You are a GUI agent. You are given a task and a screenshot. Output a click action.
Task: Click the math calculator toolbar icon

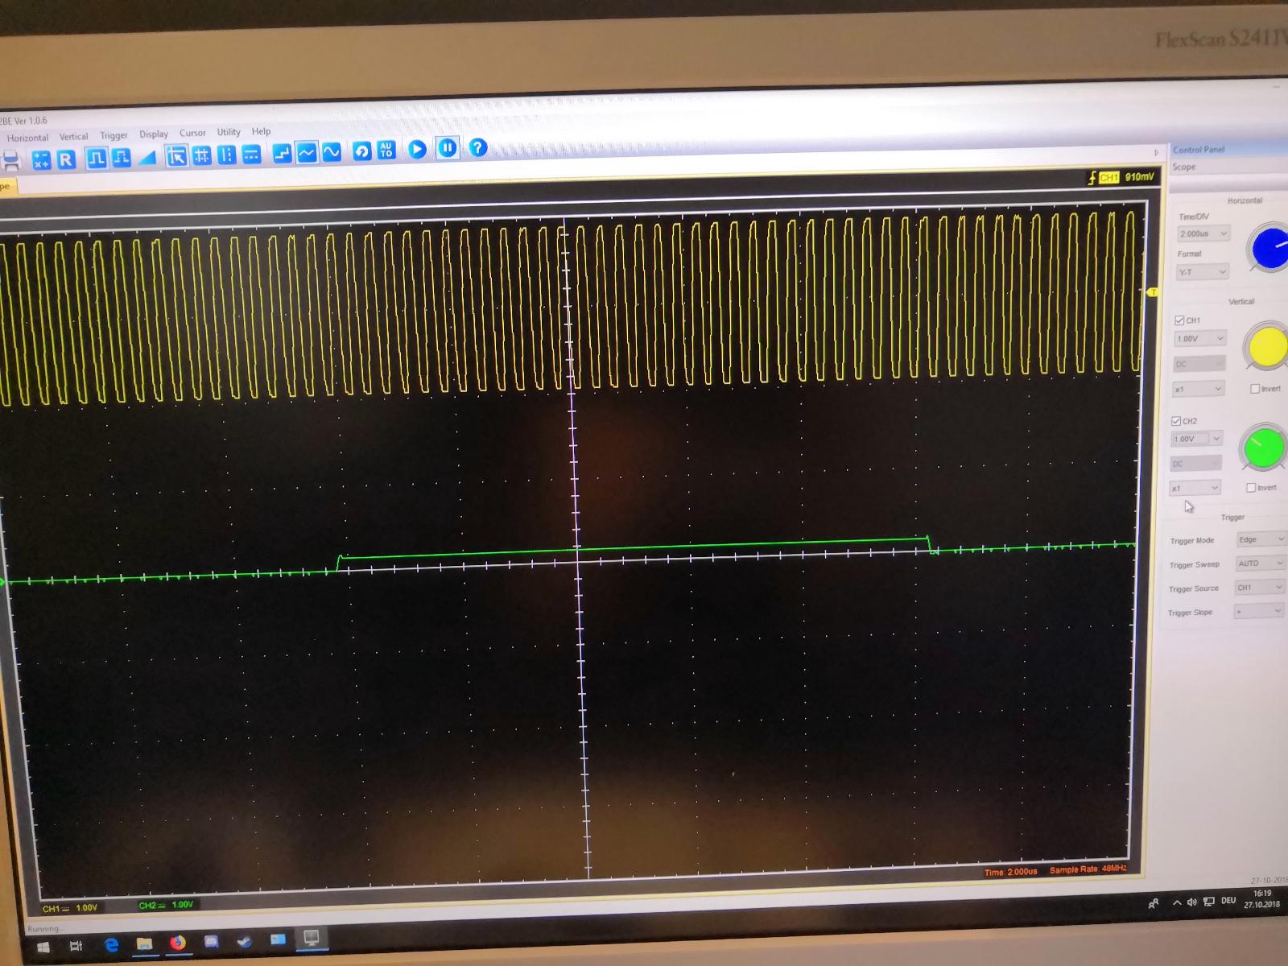[x=41, y=160]
